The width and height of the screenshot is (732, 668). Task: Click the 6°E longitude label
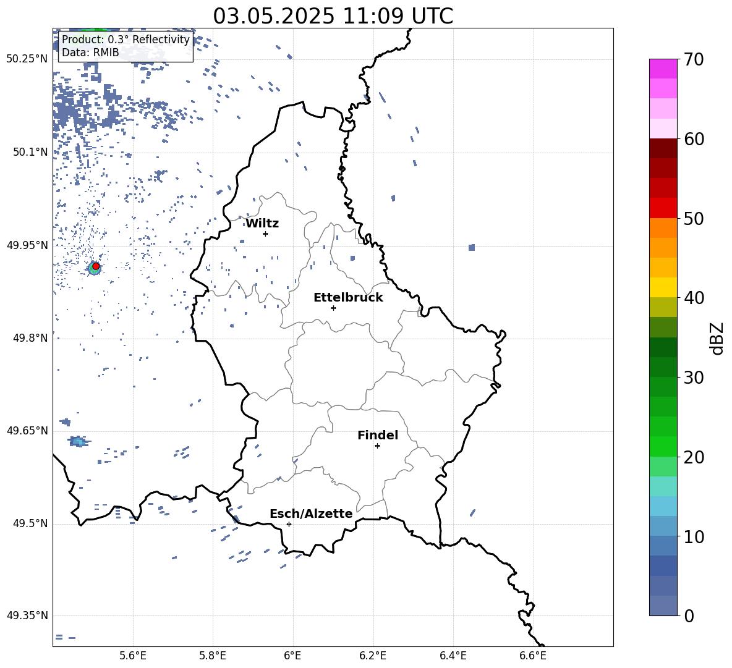pos(292,656)
